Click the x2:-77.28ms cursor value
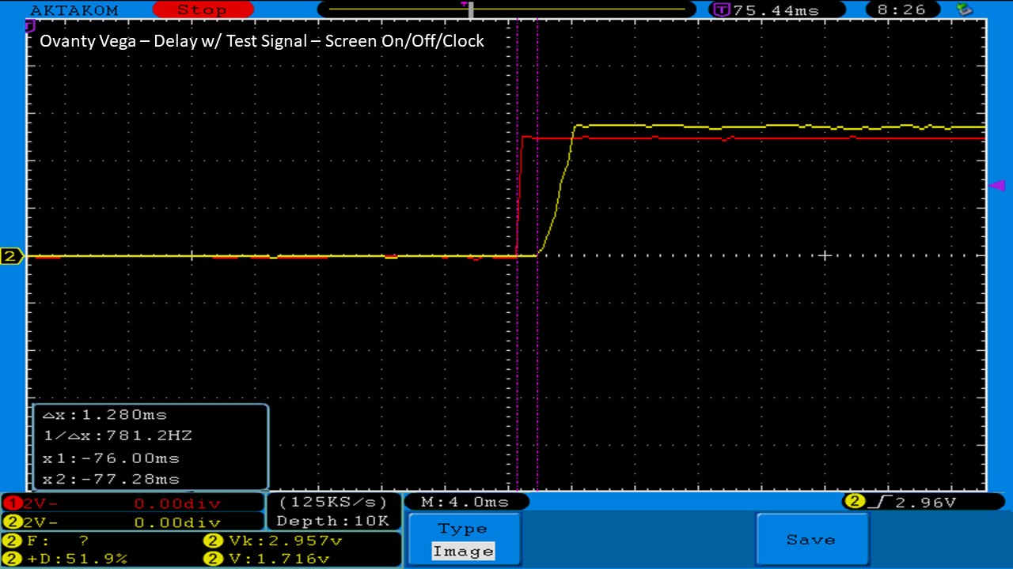The width and height of the screenshot is (1013, 569). (x=111, y=479)
